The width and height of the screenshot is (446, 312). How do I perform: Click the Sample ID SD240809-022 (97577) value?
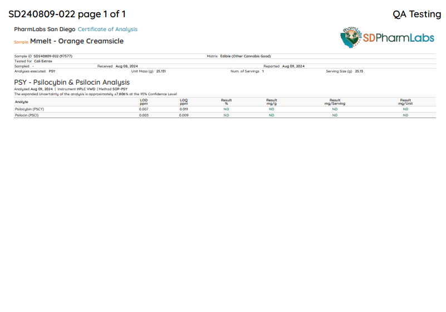tap(53, 56)
